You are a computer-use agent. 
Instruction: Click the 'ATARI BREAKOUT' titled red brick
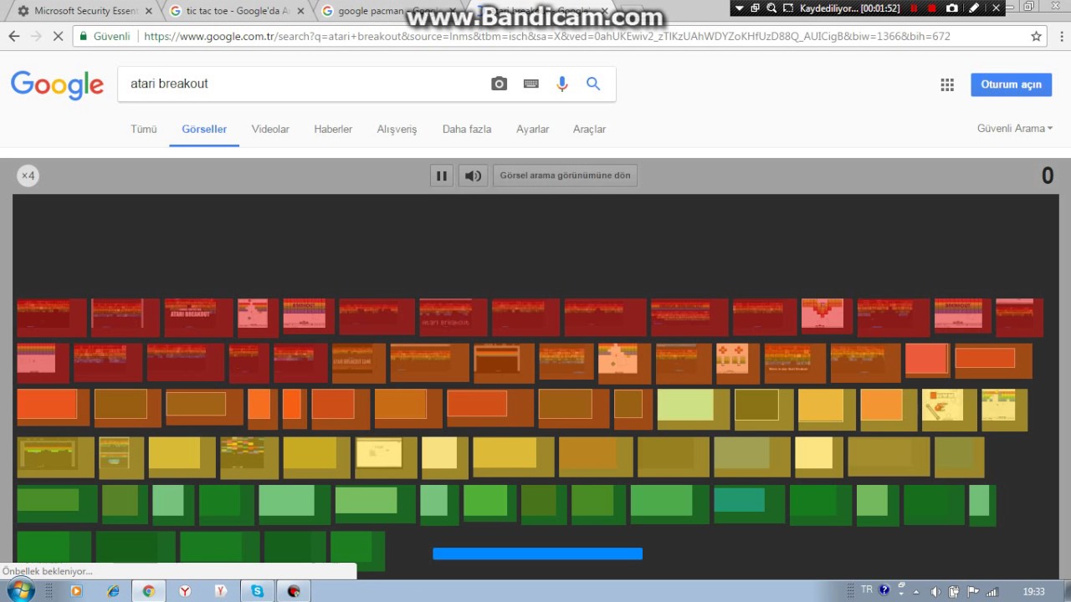click(198, 318)
